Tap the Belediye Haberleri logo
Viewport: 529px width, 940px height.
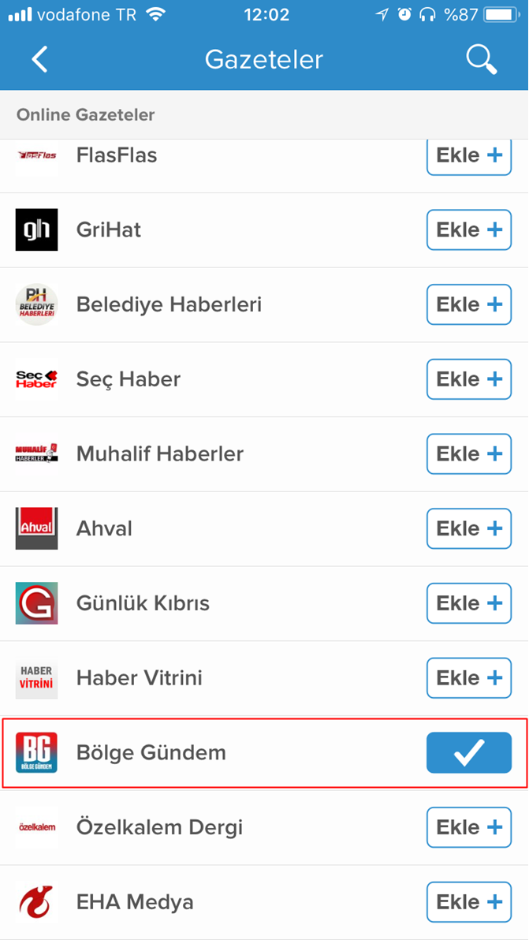click(36, 304)
